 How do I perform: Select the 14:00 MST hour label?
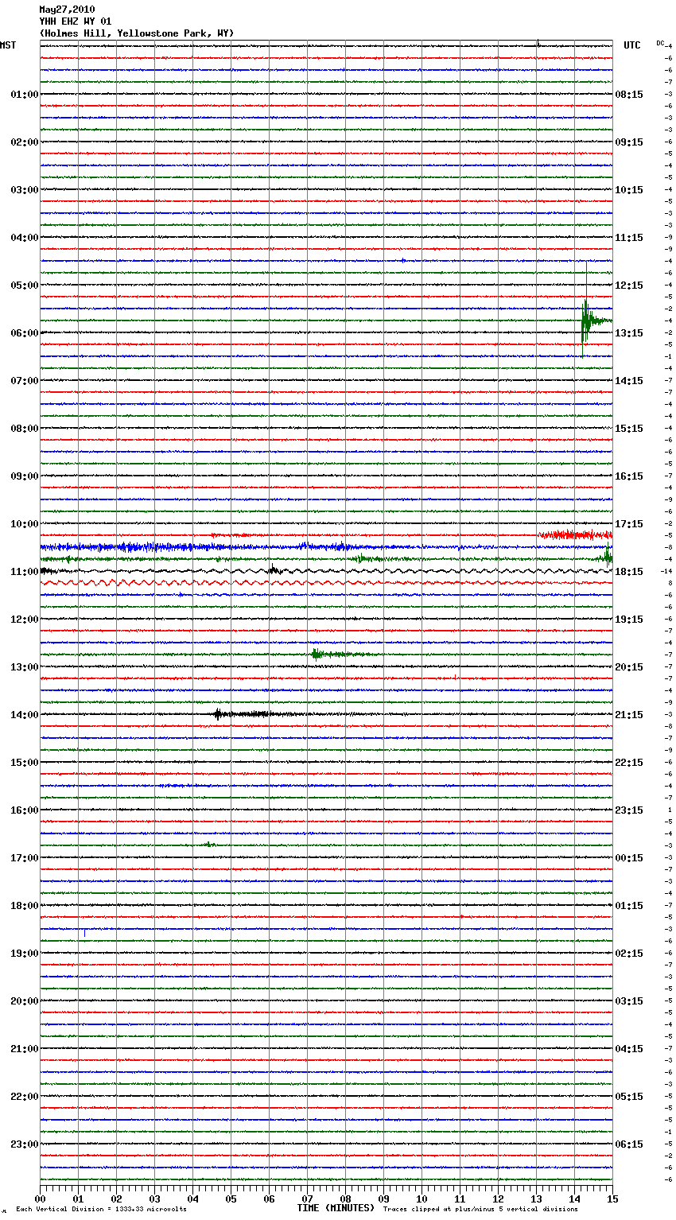(25, 715)
